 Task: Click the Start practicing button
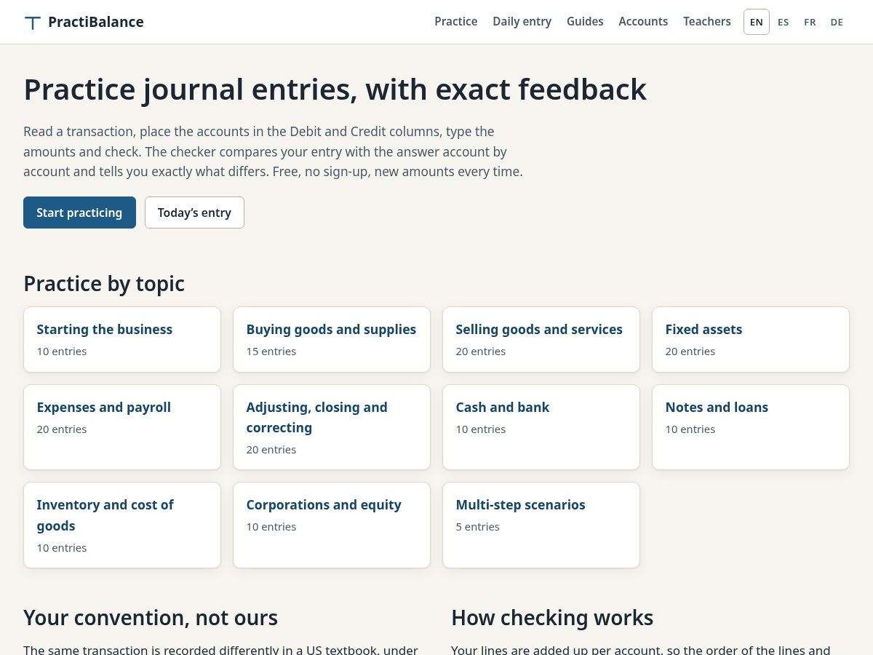click(79, 213)
